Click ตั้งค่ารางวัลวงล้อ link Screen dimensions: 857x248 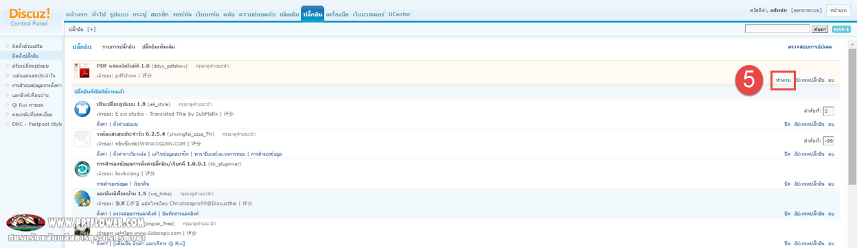coord(130,153)
